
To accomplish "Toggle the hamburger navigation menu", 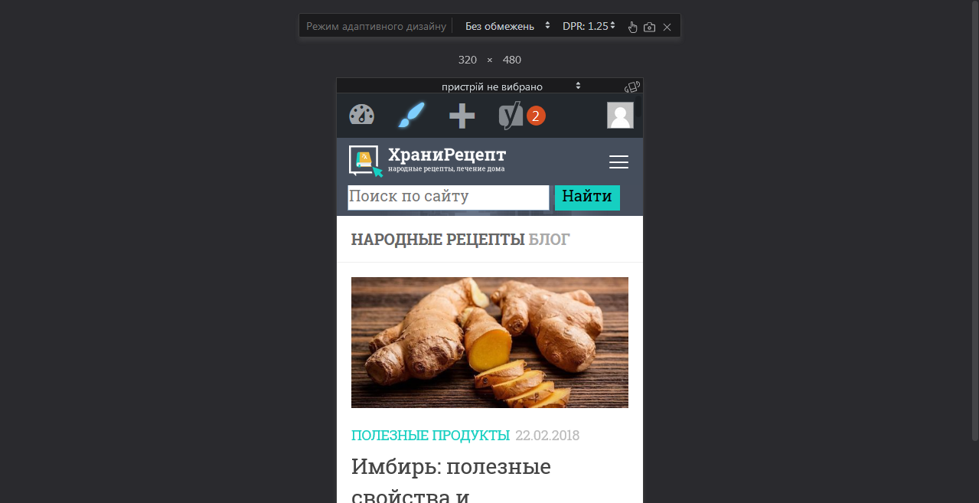I will point(618,162).
